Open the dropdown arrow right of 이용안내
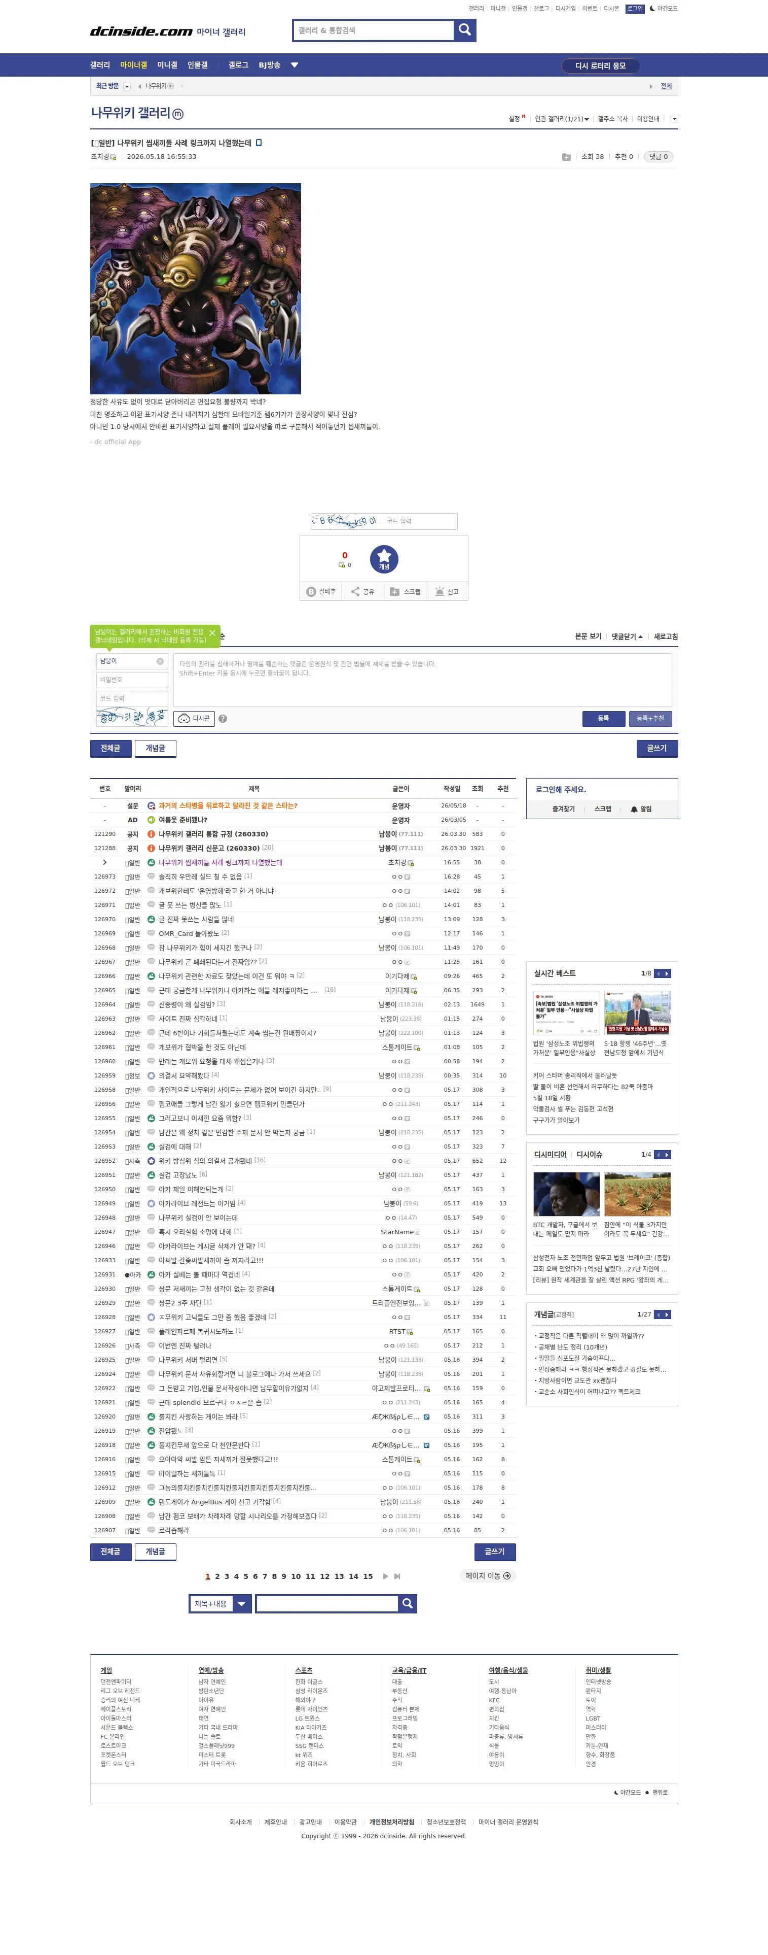The width and height of the screenshot is (768, 1955). pos(674,118)
